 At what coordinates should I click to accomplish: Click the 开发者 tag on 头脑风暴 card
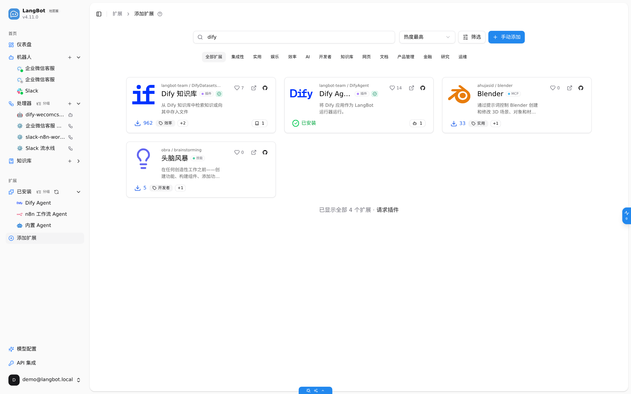[x=161, y=188]
